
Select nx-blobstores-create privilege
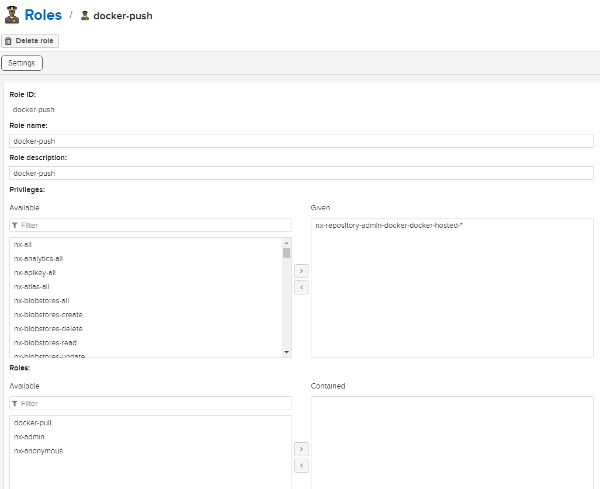pos(48,315)
